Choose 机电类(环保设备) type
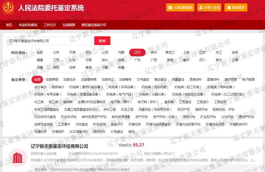Image resolution: width=265 pixels, height=172 pixels. point(122,87)
